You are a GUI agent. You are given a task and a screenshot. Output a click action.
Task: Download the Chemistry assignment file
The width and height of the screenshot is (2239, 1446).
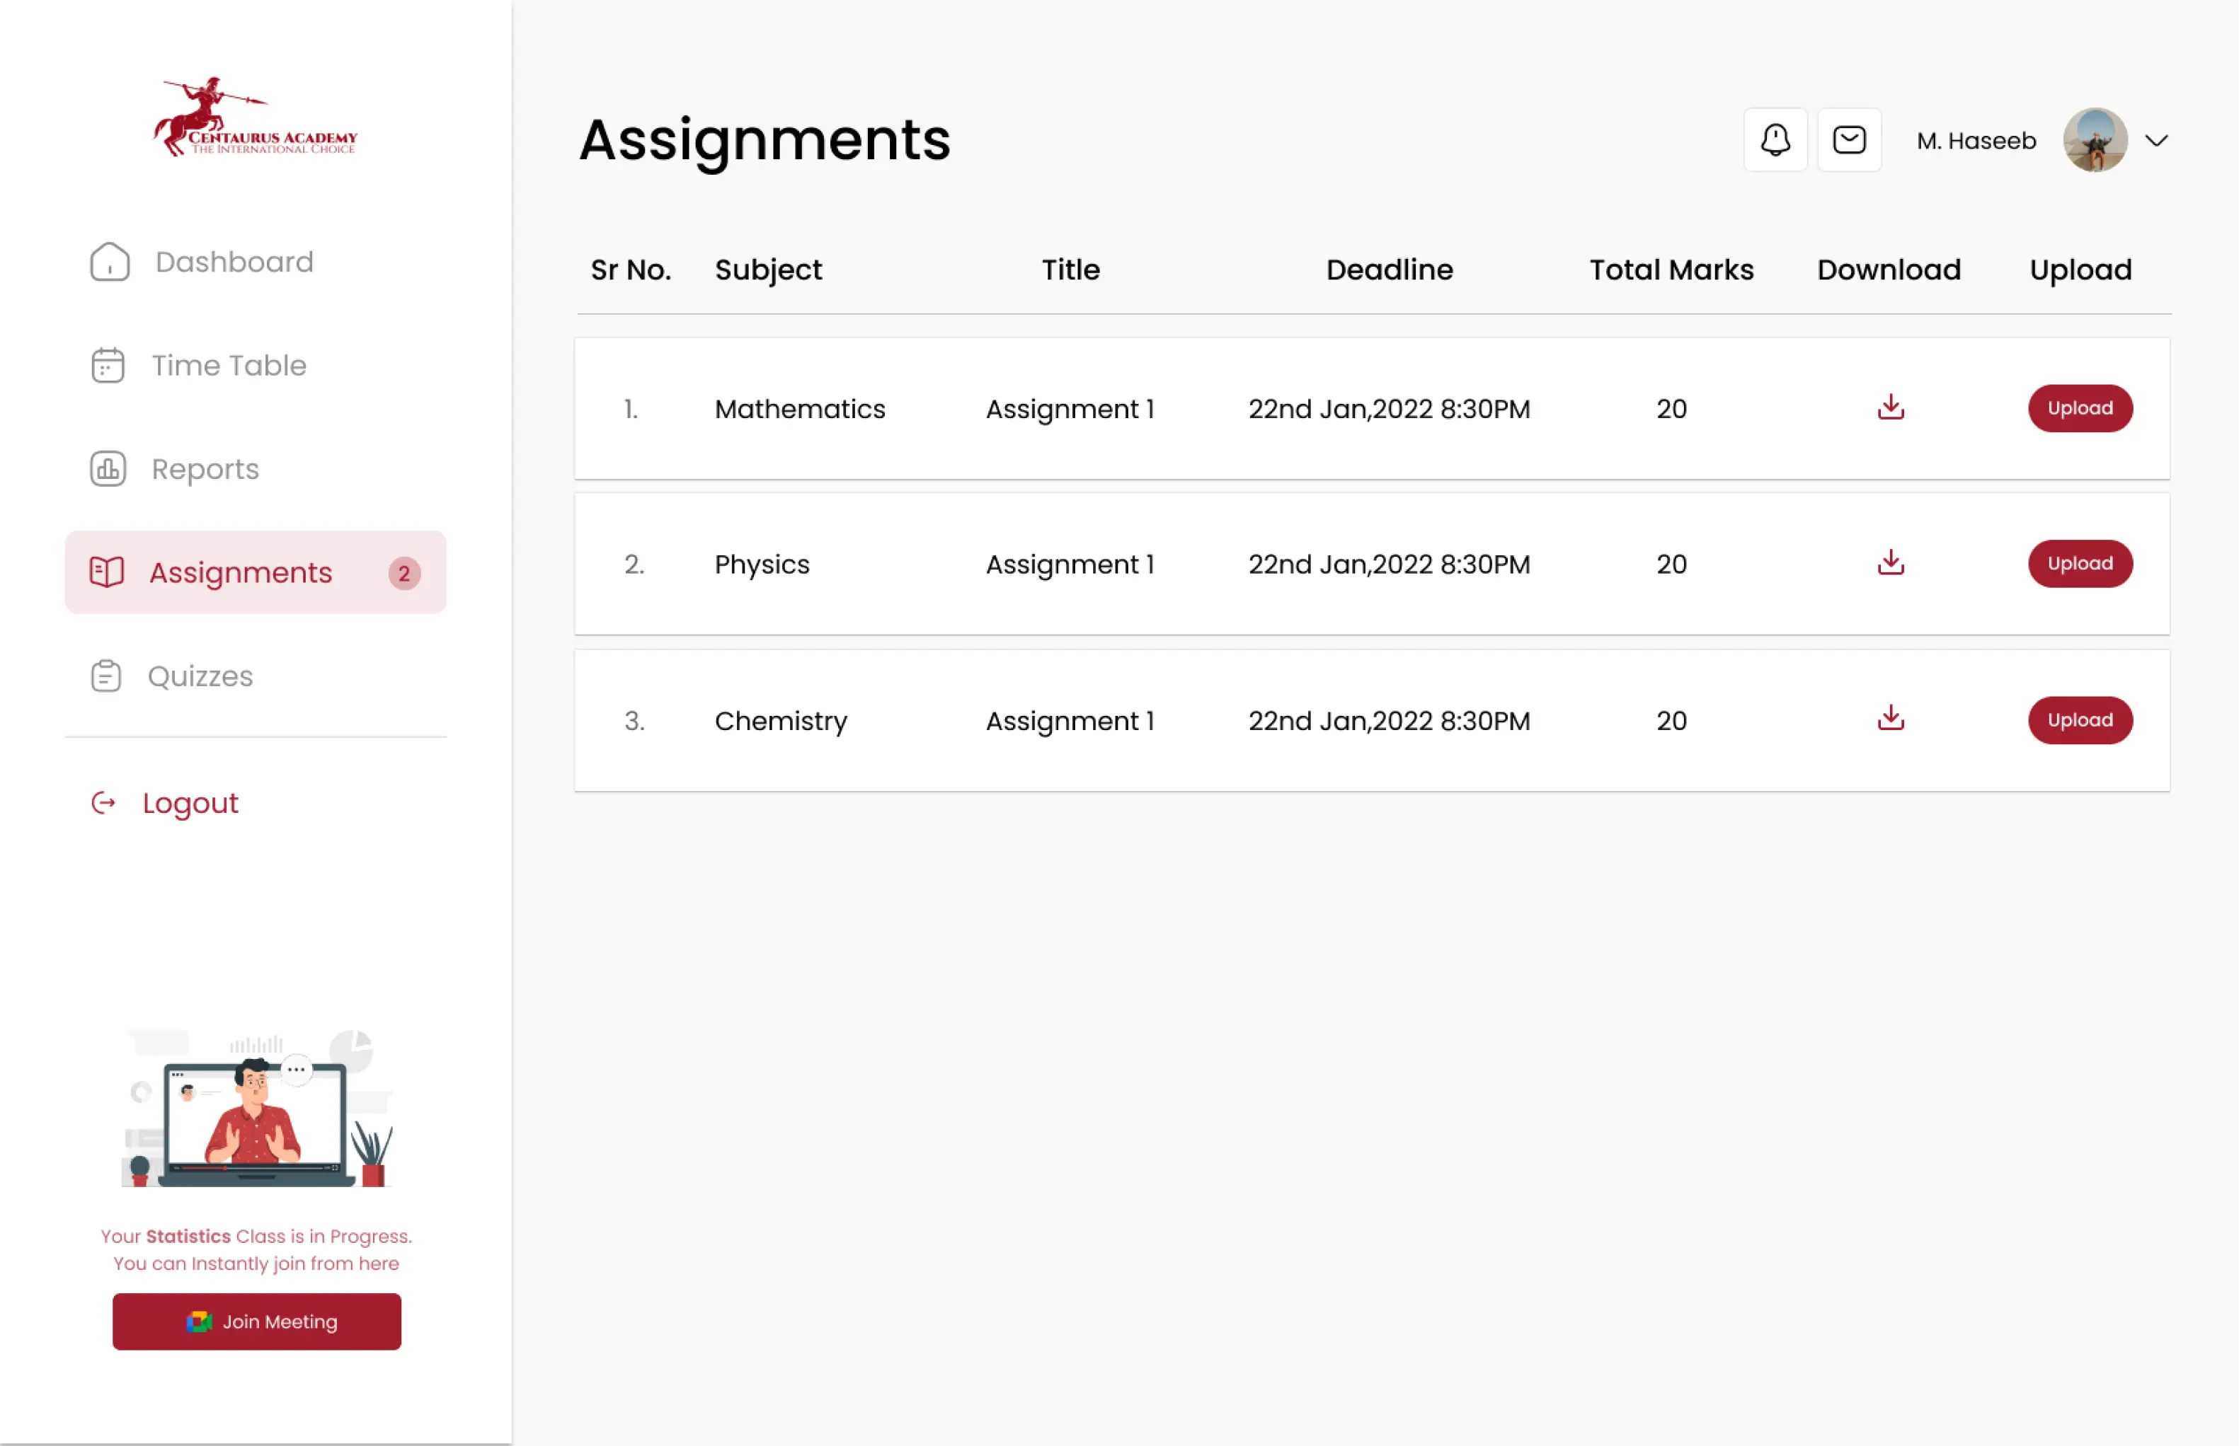click(1891, 719)
